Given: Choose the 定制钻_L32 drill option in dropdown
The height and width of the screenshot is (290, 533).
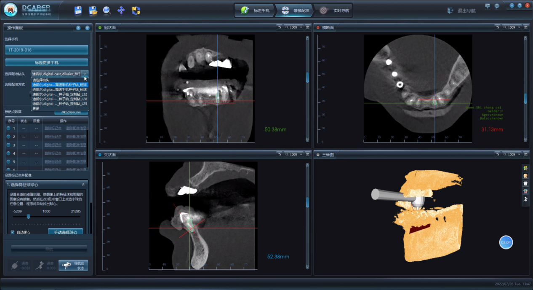Looking at the screenshot, I should [60, 94].
